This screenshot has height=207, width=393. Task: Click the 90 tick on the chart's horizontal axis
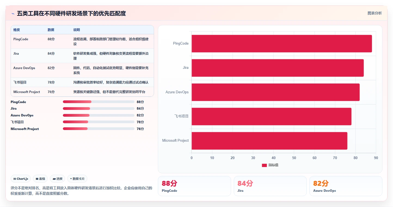(376, 158)
